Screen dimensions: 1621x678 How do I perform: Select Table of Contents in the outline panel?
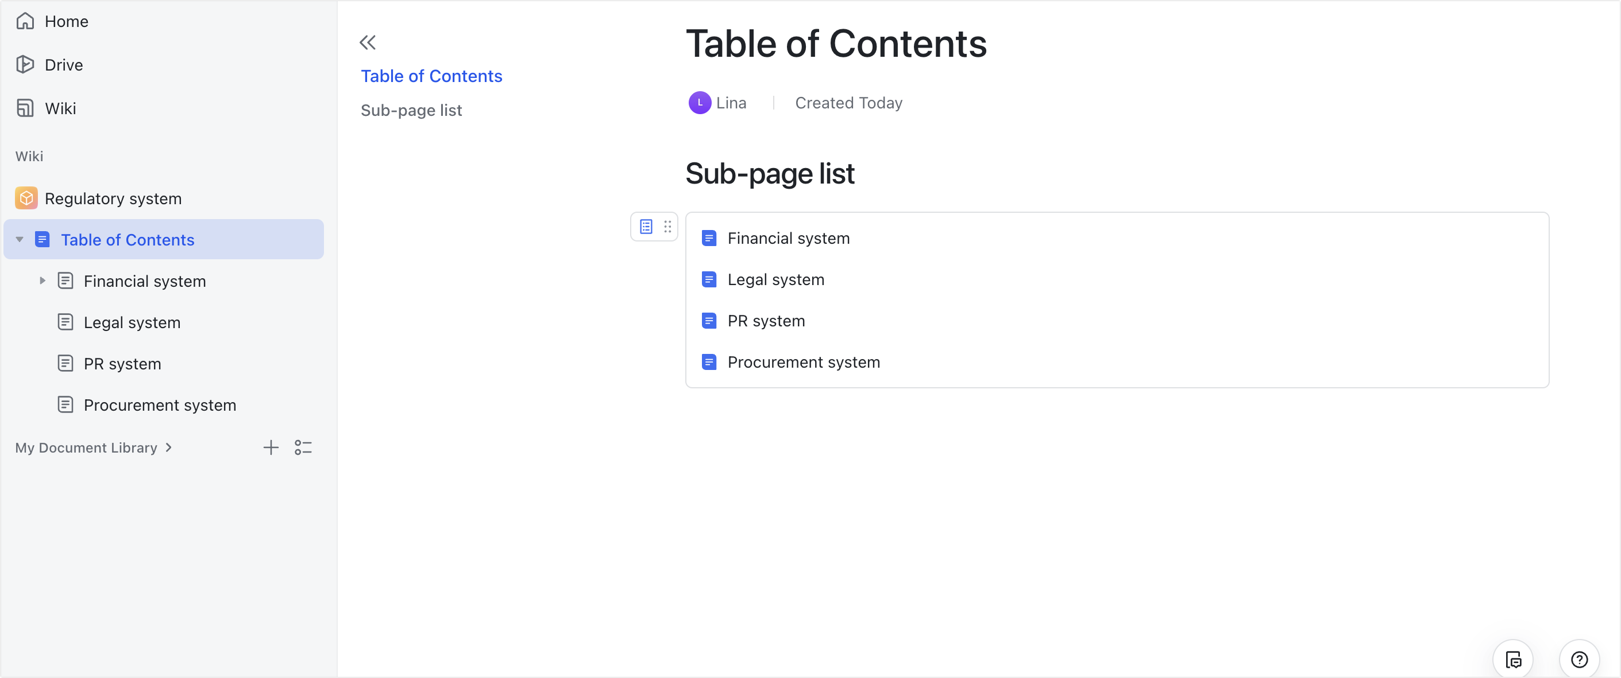coord(432,75)
